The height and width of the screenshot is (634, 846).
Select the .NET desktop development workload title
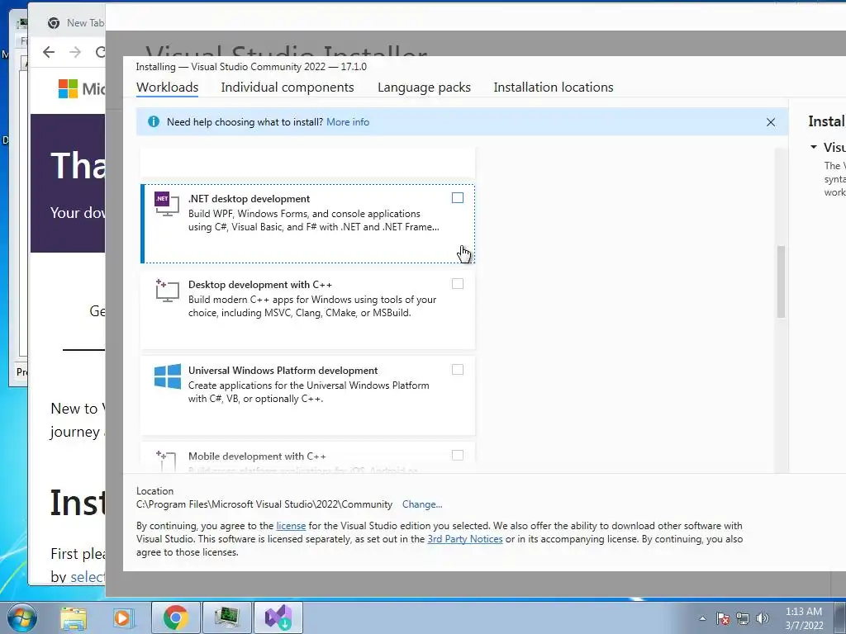pos(249,199)
